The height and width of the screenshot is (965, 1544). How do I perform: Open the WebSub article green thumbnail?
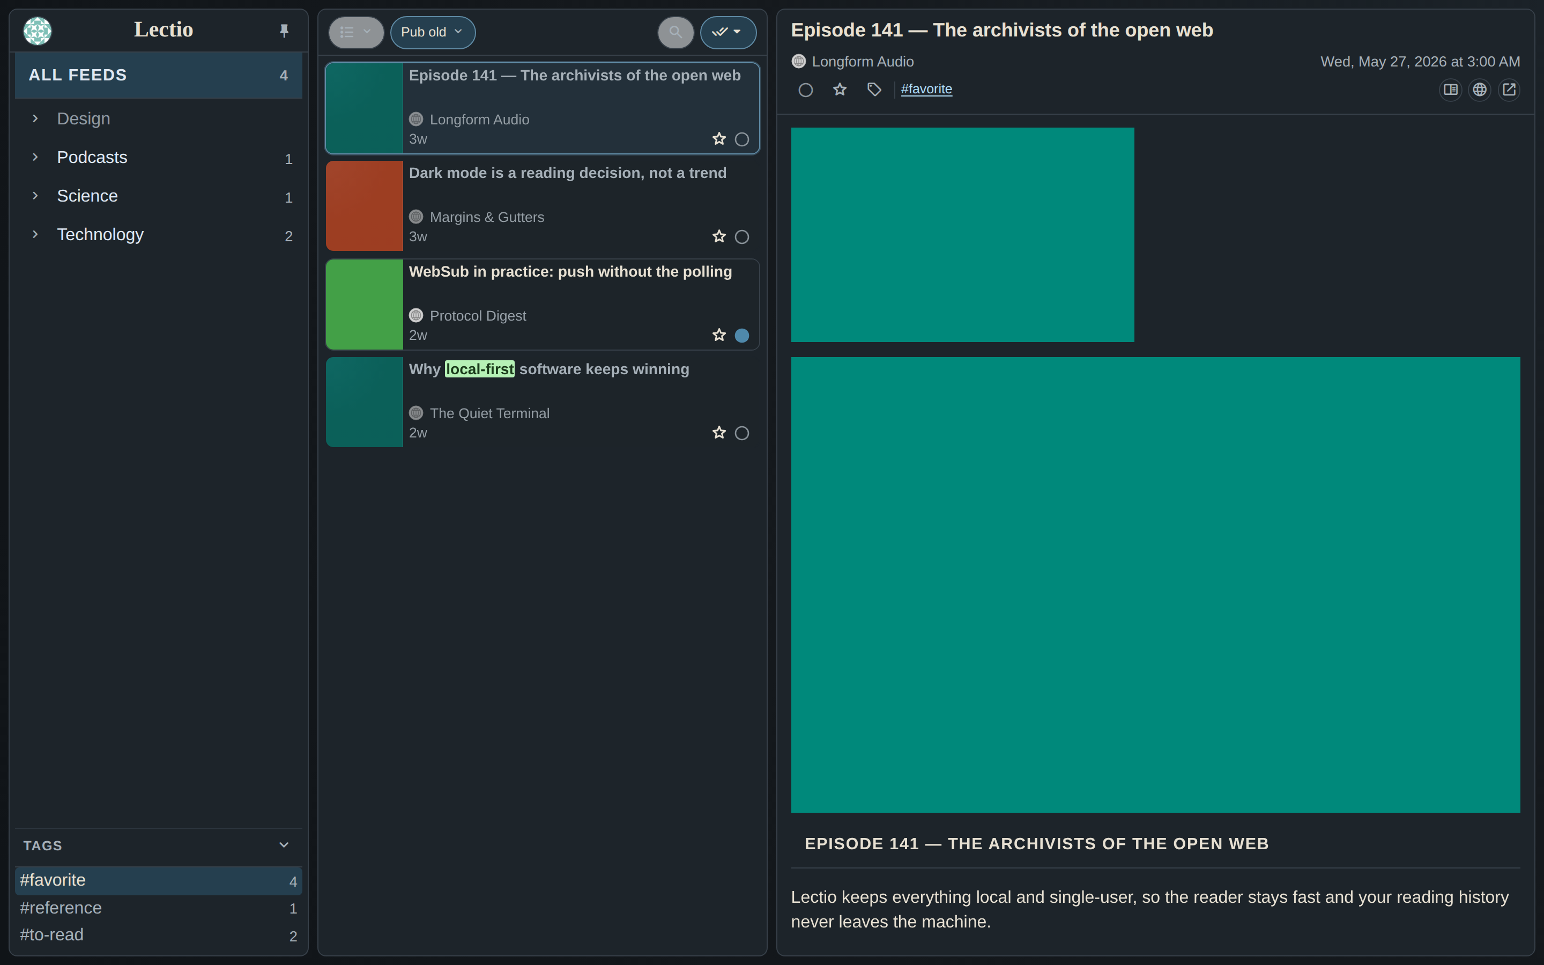coord(365,305)
